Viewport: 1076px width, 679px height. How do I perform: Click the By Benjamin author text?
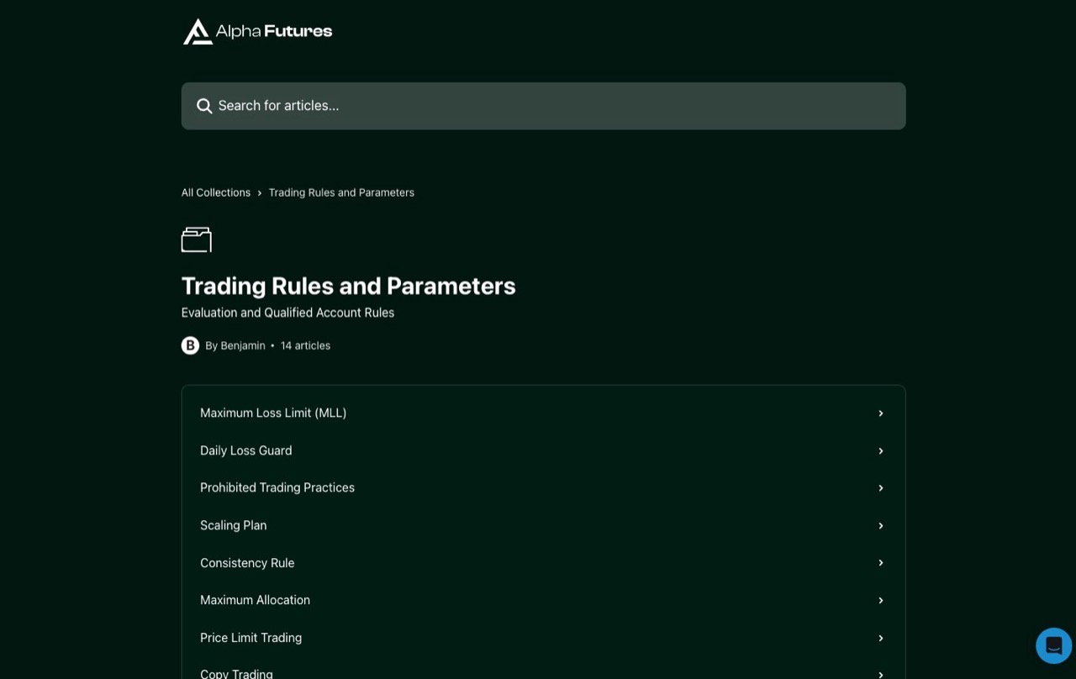pos(235,345)
